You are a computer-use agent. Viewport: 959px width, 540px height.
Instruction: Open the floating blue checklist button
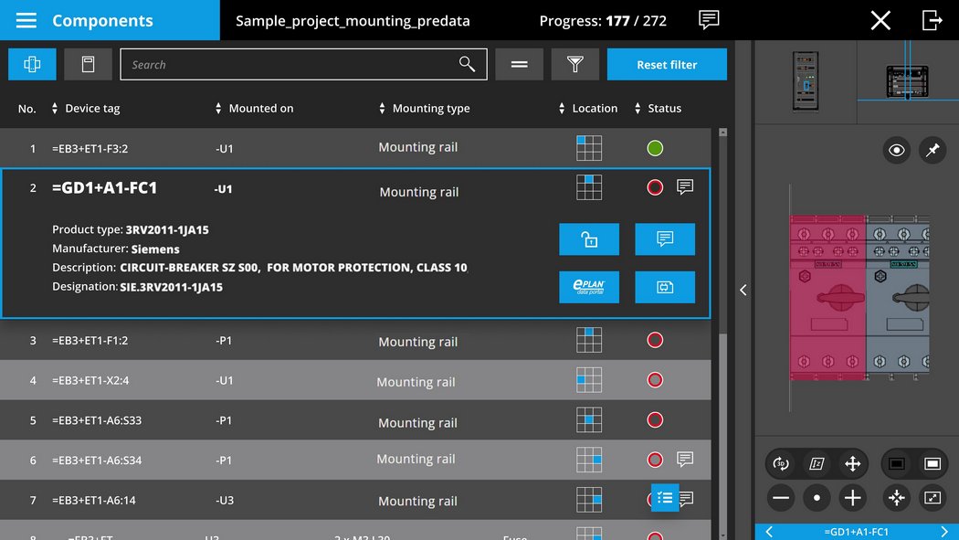(x=665, y=498)
